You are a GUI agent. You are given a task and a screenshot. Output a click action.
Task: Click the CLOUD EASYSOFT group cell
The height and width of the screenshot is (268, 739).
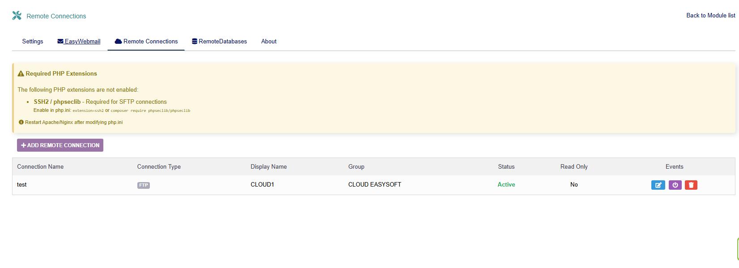(x=375, y=184)
